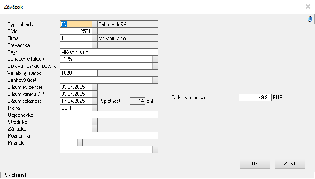Open lookup for Typ dokladu field
This screenshot has width=315, height=179.
[x=95, y=24]
